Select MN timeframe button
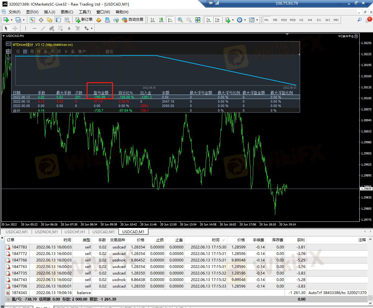The width and height of the screenshot is (373, 308). coord(336,20)
